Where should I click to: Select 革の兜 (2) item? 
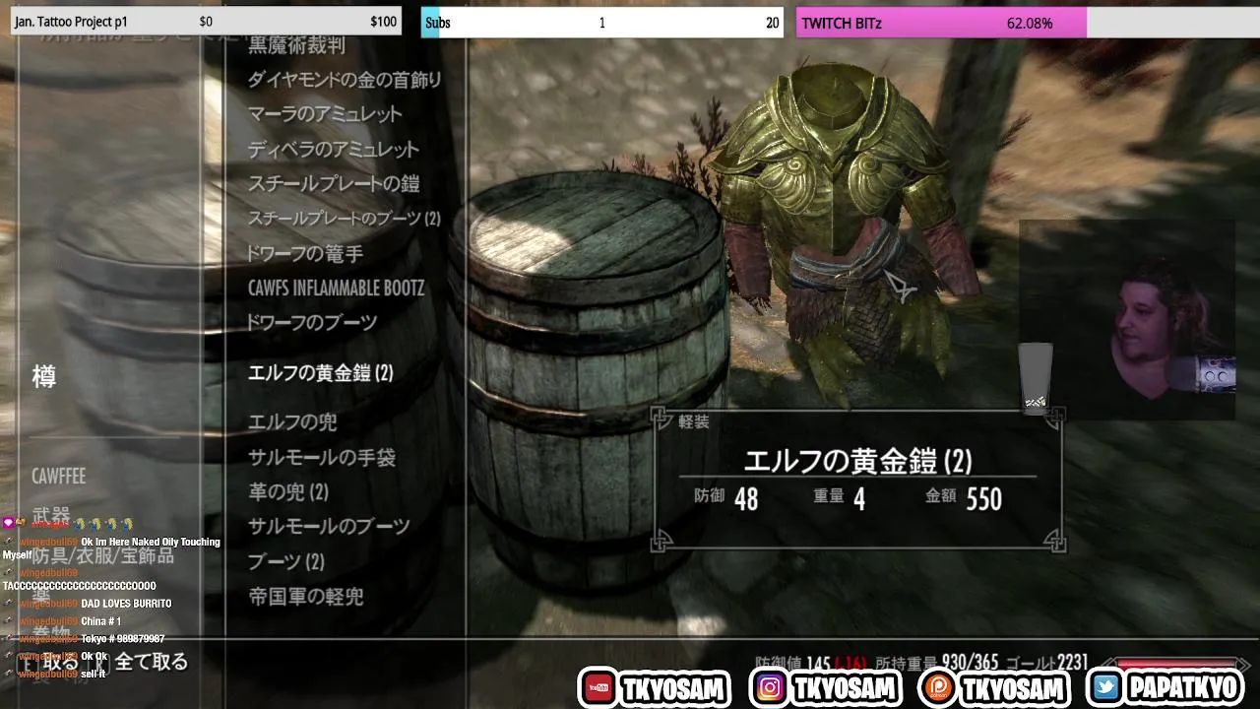(x=288, y=491)
